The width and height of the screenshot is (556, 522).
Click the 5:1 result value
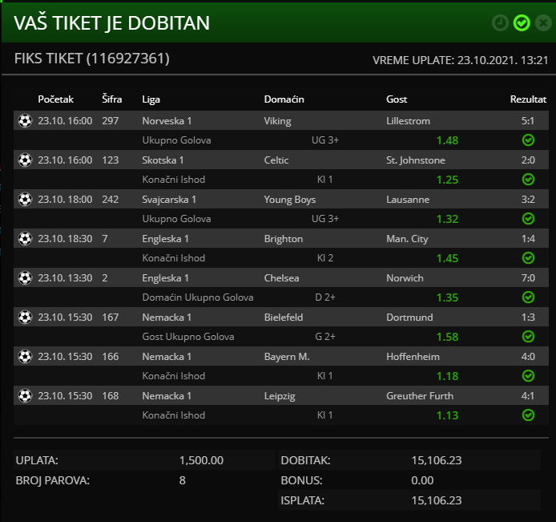click(528, 121)
